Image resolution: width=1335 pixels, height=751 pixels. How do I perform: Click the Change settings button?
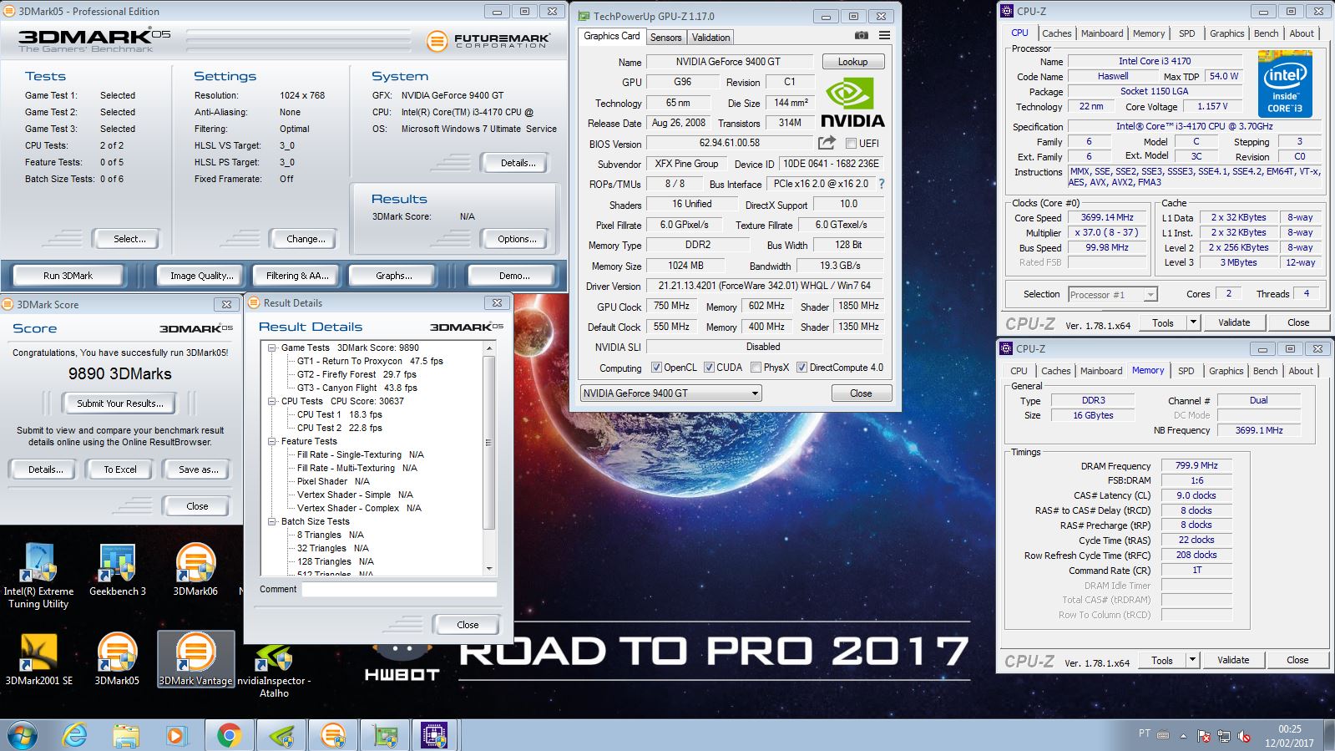(x=306, y=239)
